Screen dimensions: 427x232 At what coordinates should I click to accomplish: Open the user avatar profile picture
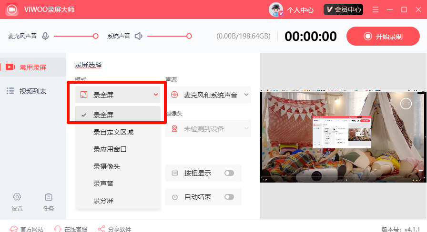click(276, 10)
